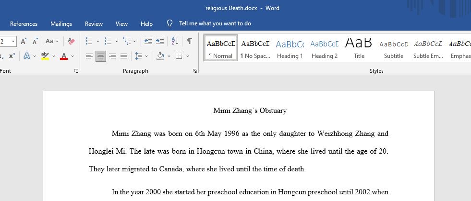Open borders dropdown arrow

(188, 56)
